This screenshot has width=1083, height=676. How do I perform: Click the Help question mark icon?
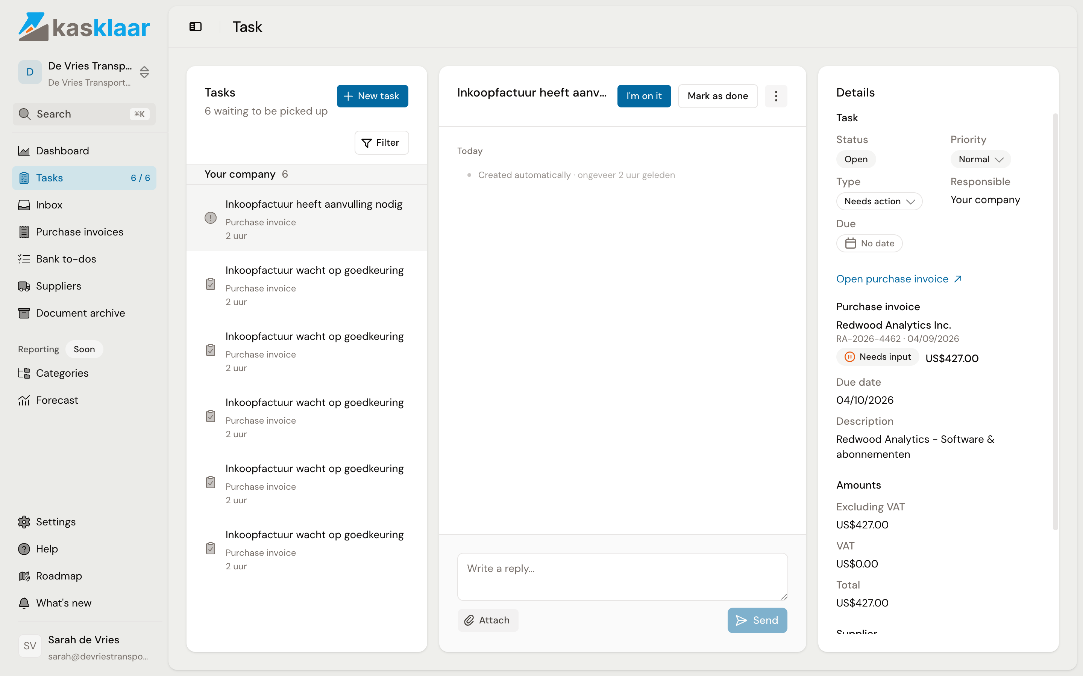24,549
